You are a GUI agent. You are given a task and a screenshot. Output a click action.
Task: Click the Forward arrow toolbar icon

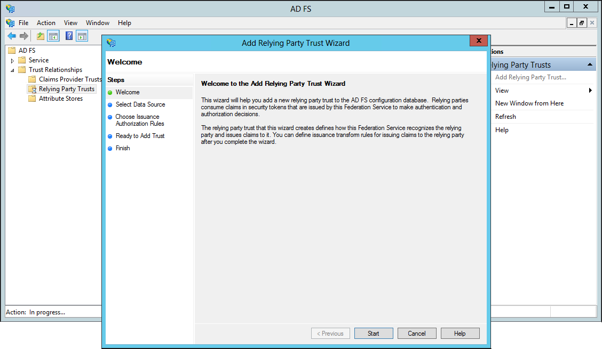(24, 36)
